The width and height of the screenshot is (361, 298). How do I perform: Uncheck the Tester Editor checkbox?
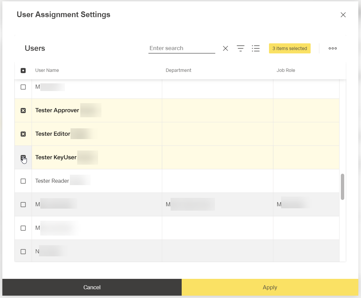pyautogui.click(x=23, y=134)
